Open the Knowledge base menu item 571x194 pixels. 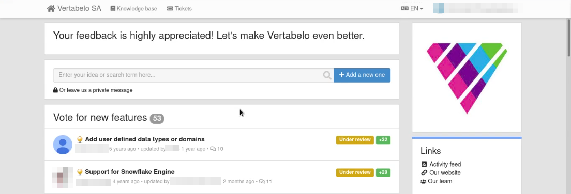pyautogui.click(x=133, y=8)
